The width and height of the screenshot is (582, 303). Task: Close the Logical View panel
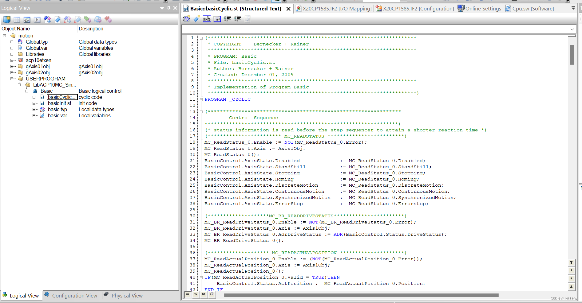175,8
